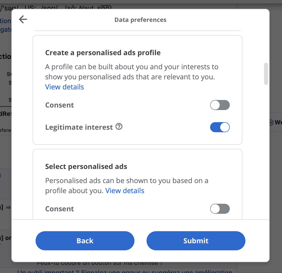Click the Consent label in ads profile card
The image size is (282, 273).
pos(60,105)
